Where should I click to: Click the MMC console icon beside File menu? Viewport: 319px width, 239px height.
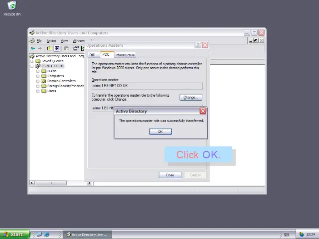[x=32, y=41]
